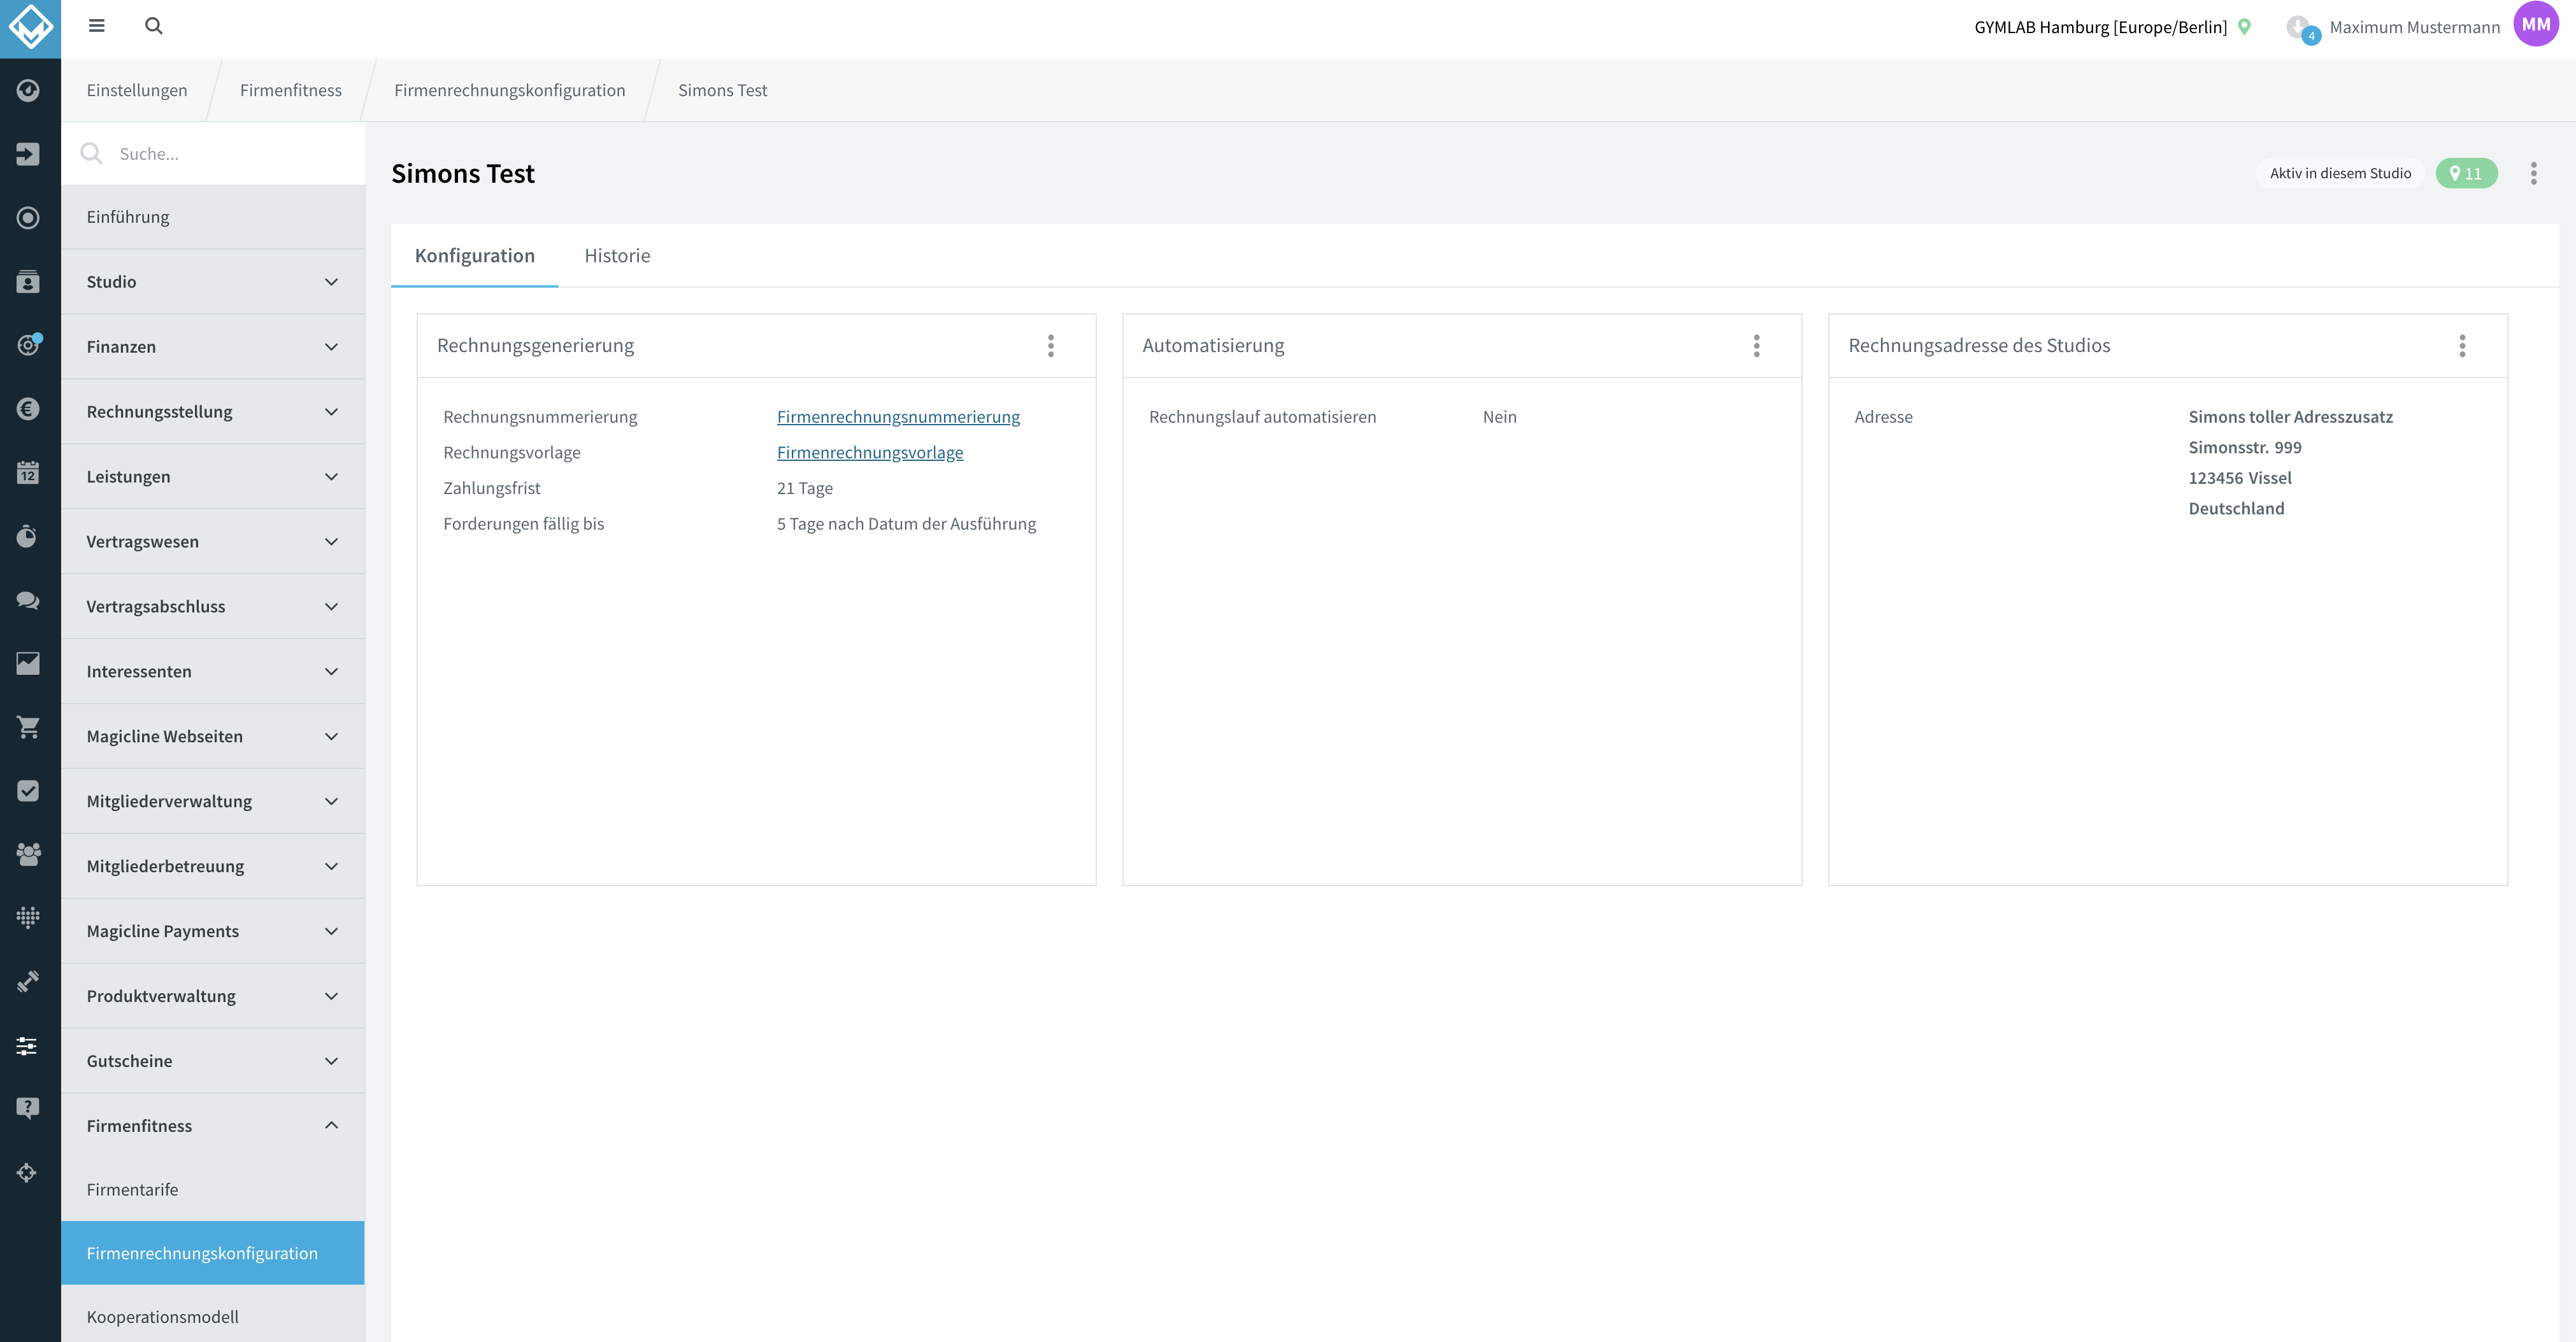The image size is (2576, 1342).
Task: Open the global search magnifier
Action: [x=153, y=26]
